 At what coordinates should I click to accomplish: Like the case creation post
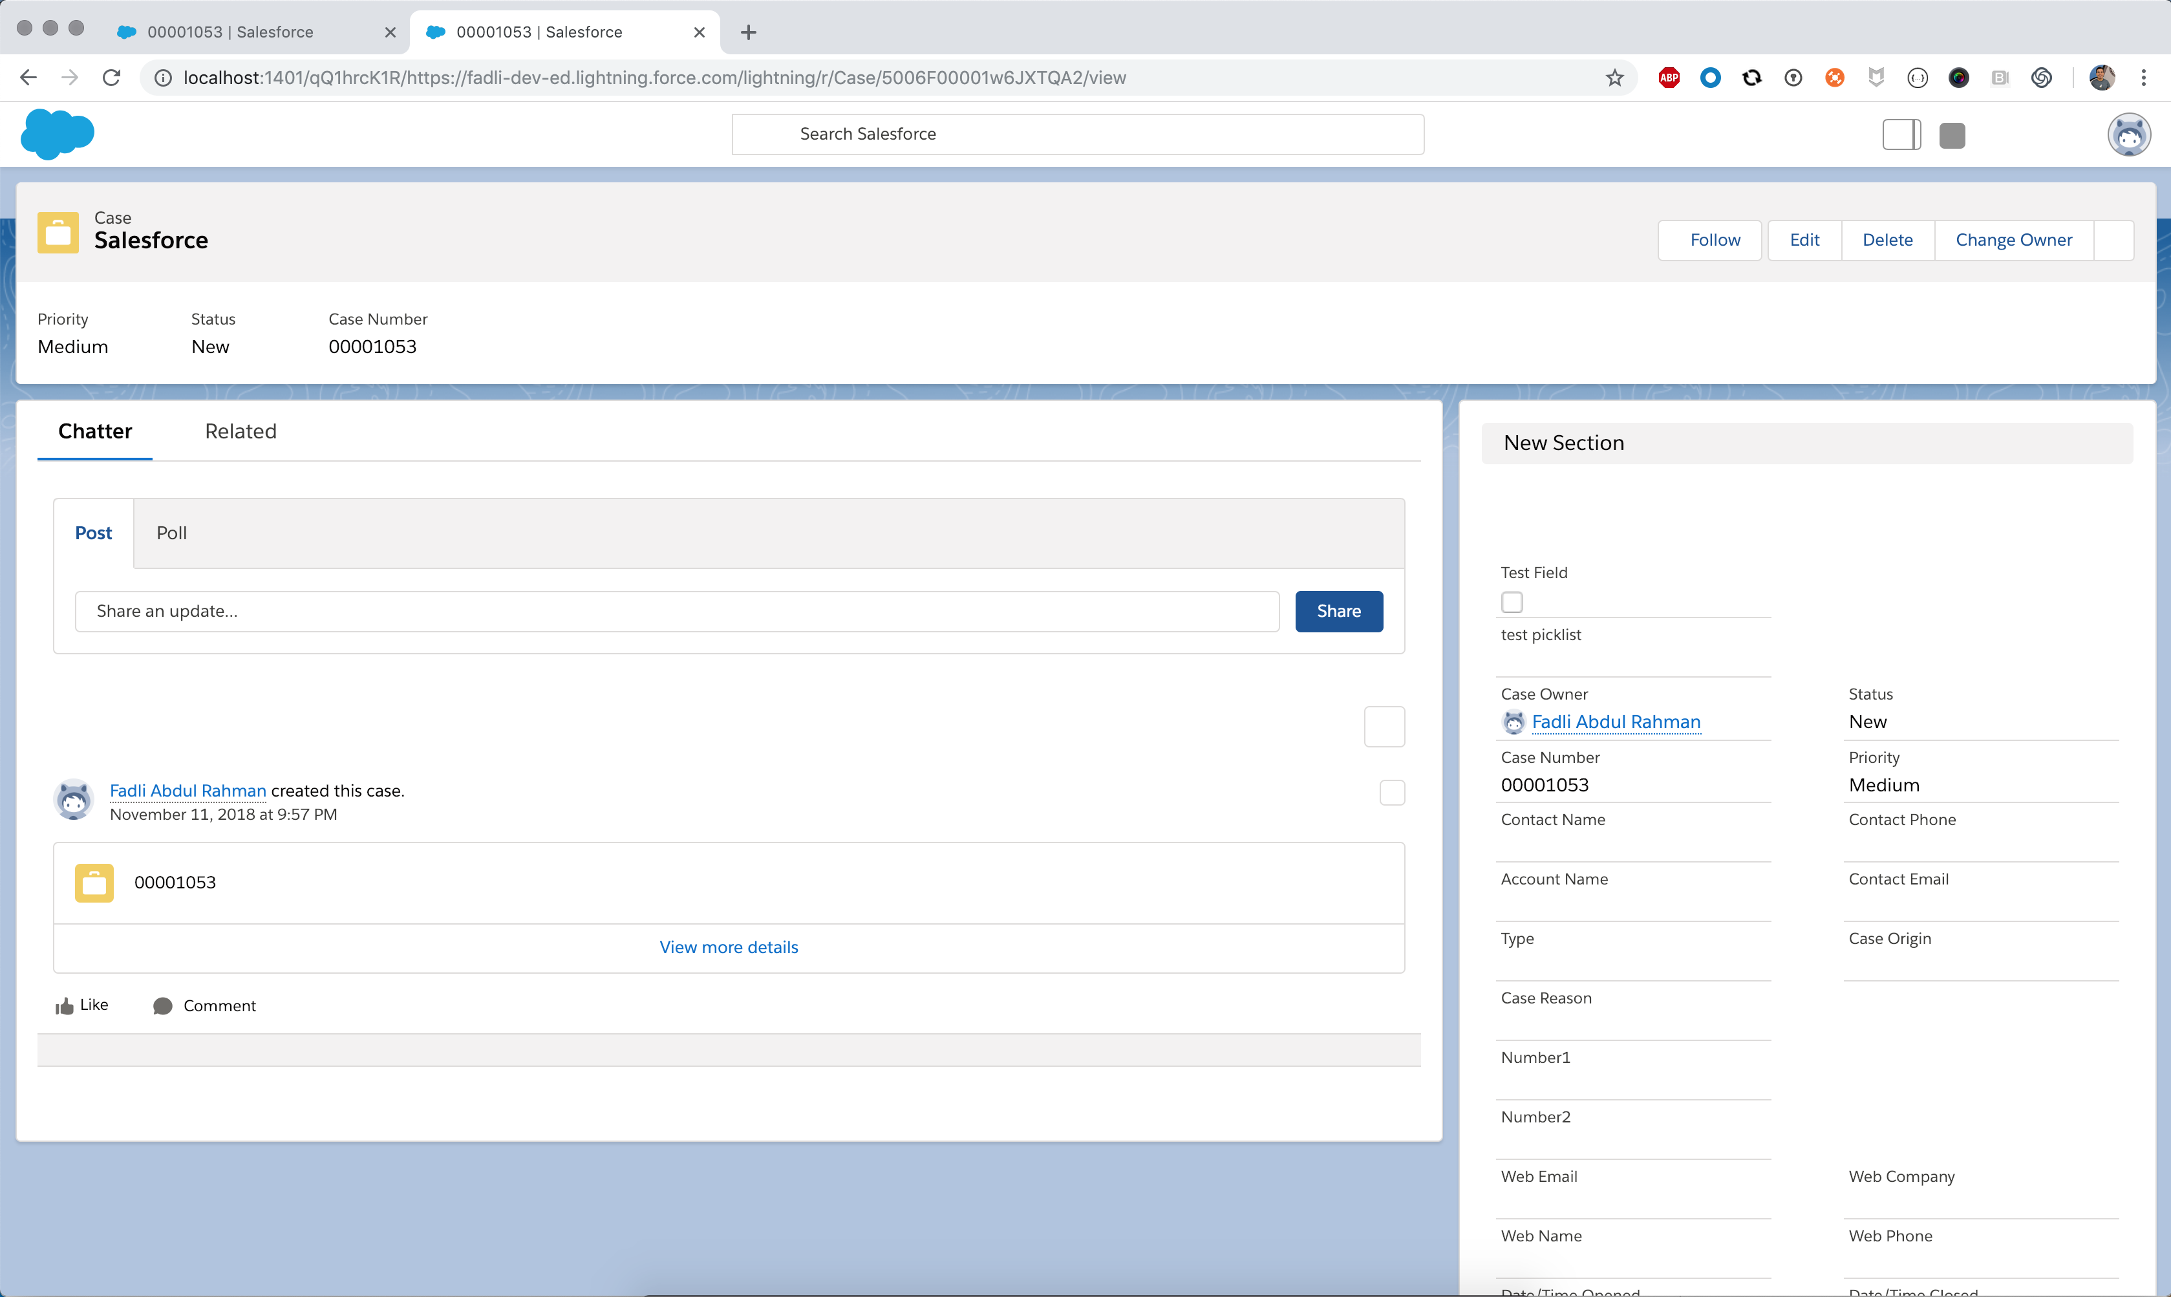[82, 1005]
